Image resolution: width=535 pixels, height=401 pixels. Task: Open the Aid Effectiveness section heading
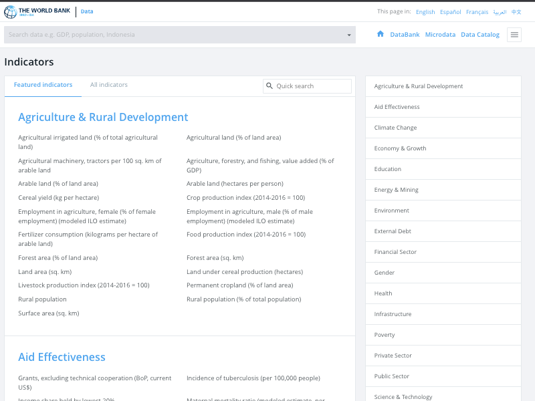coord(62,357)
